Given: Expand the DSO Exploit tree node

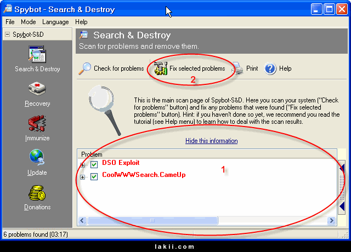Looking at the screenshot, I should coord(83,164).
